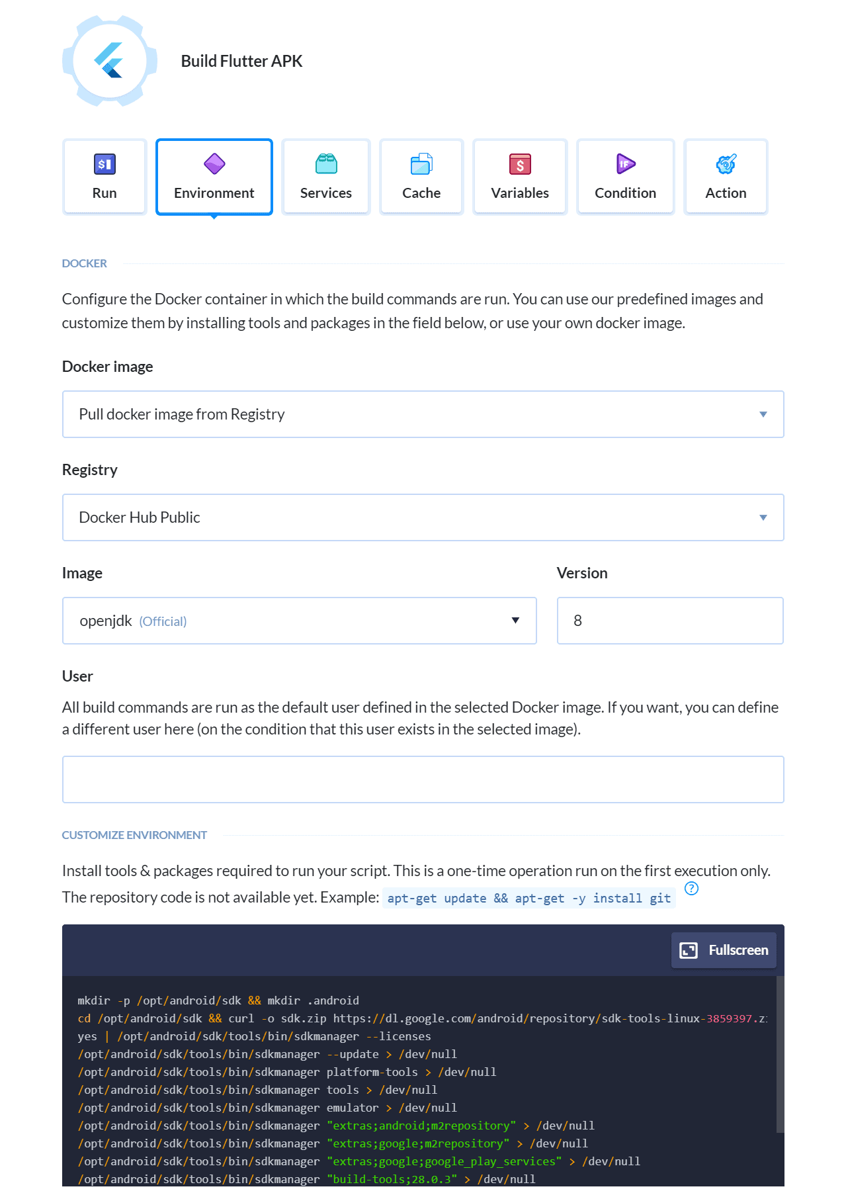The image size is (846, 1199).
Task: Click the blue Action gear icon
Action: 726,164
